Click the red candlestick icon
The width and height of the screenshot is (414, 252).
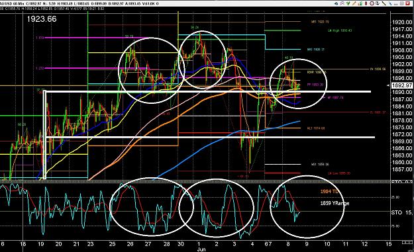(x=366, y=3)
